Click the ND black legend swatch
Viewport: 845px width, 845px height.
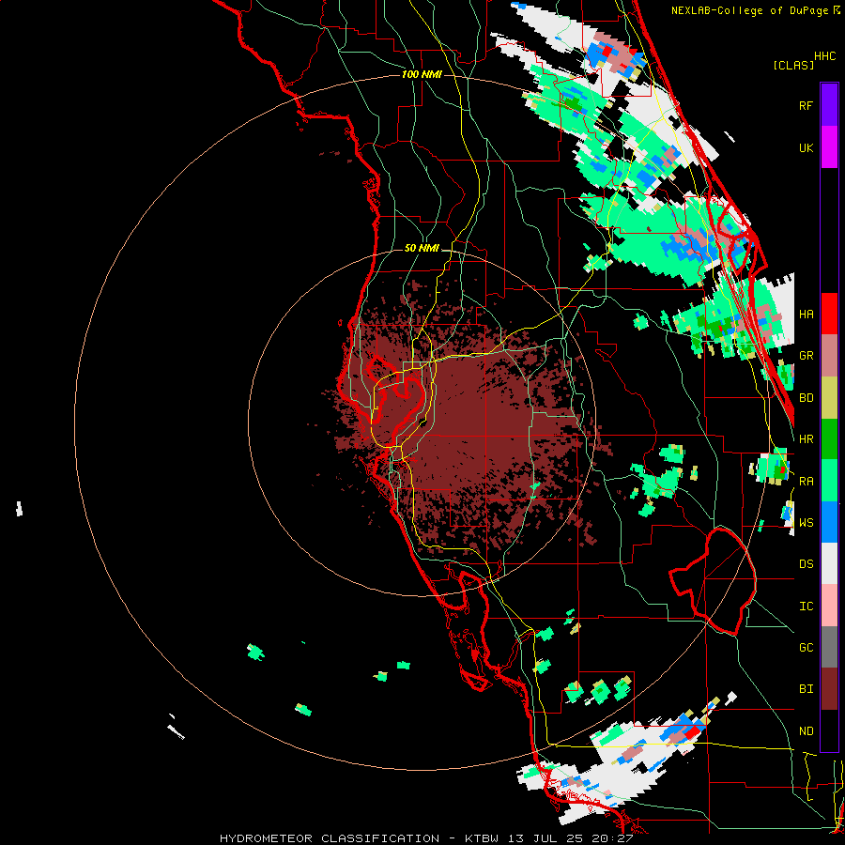[x=829, y=730]
